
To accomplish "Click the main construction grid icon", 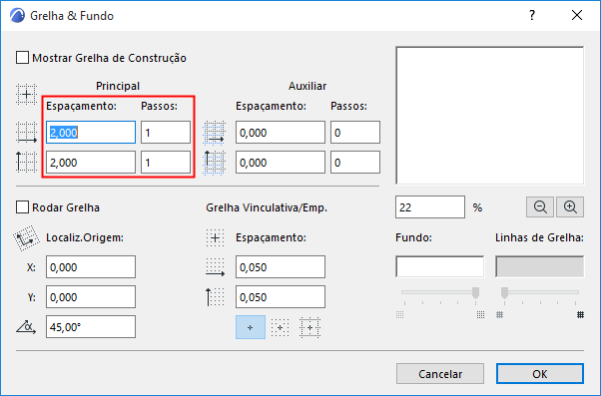I will coord(26,94).
